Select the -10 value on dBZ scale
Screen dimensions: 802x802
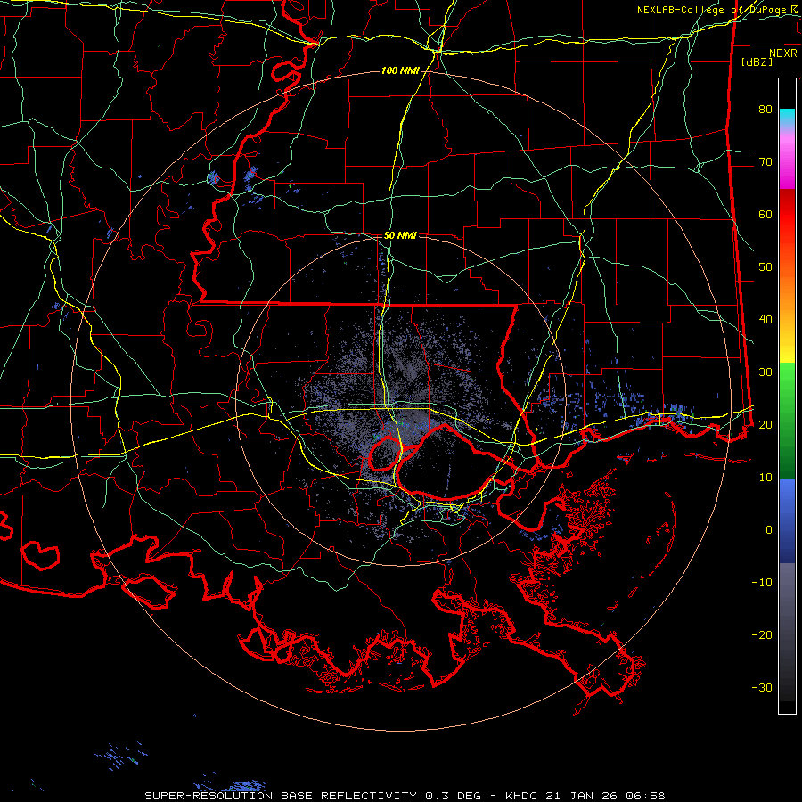[762, 583]
